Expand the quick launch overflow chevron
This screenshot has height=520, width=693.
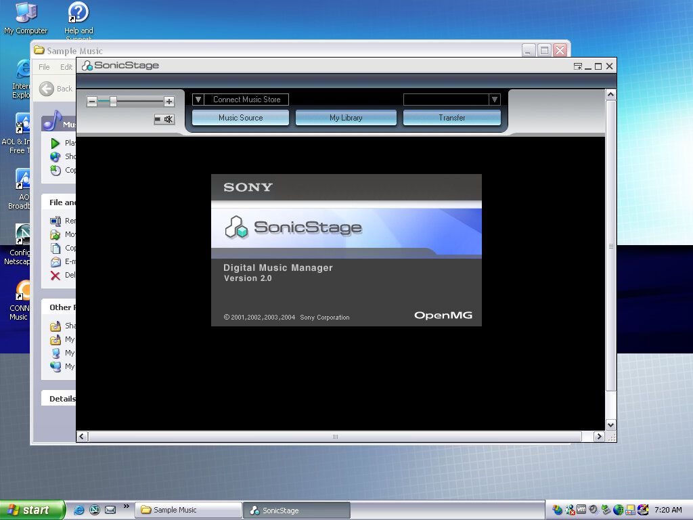click(126, 506)
